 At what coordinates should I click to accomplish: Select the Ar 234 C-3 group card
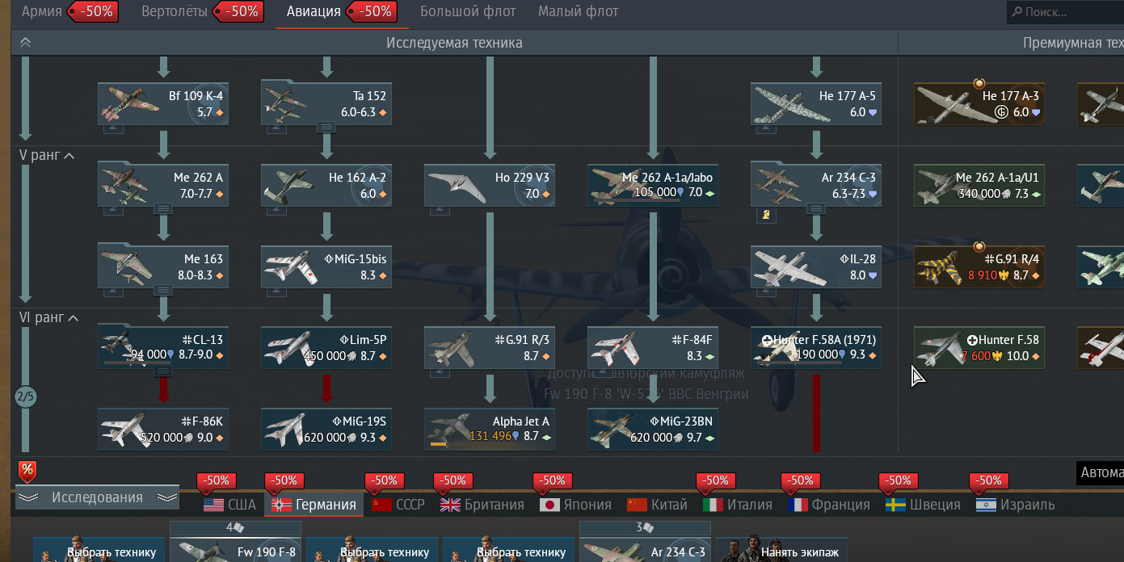pyautogui.click(x=816, y=185)
